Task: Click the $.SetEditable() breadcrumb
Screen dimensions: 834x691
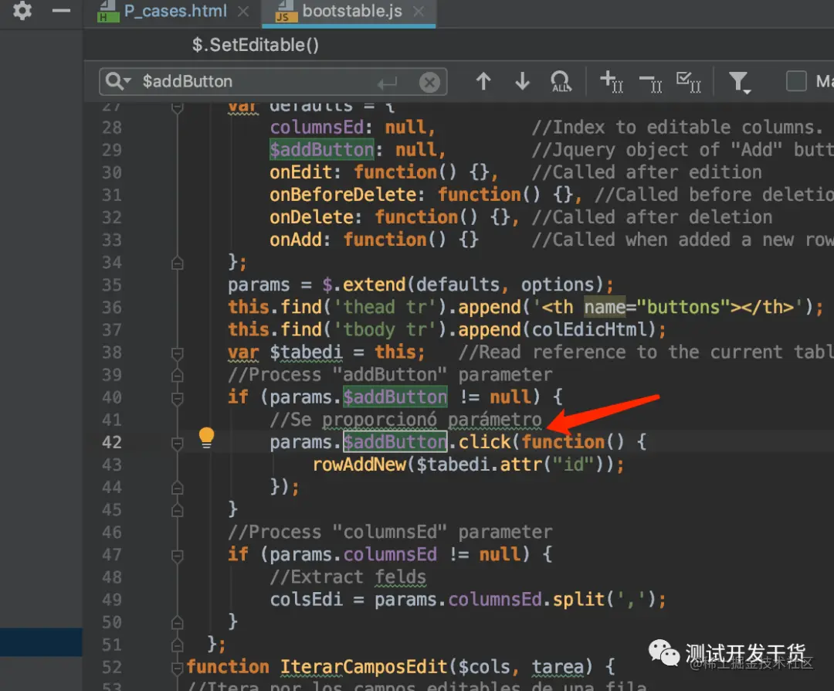Action: 256,45
